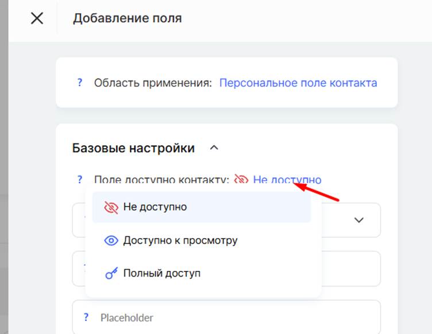This screenshot has width=432, height=334.
Task: Click the Область применения label
Action: pyautogui.click(x=153, y=83)
